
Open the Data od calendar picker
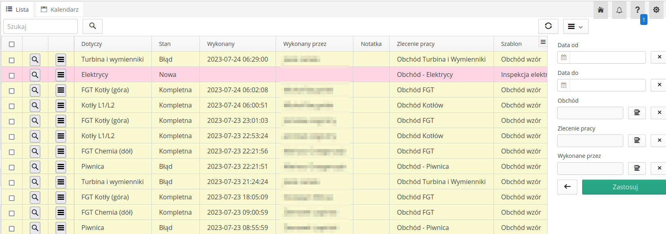pyautogui.click(x=564, y=57)
